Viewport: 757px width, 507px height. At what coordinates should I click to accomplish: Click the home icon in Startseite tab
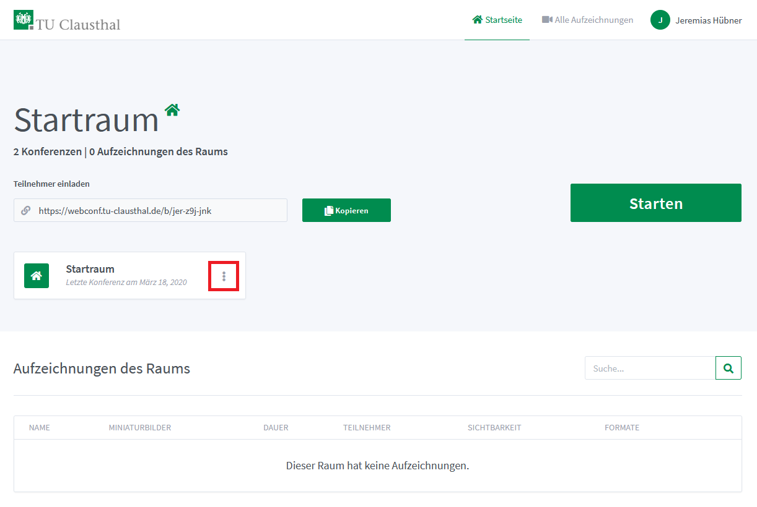477,20
